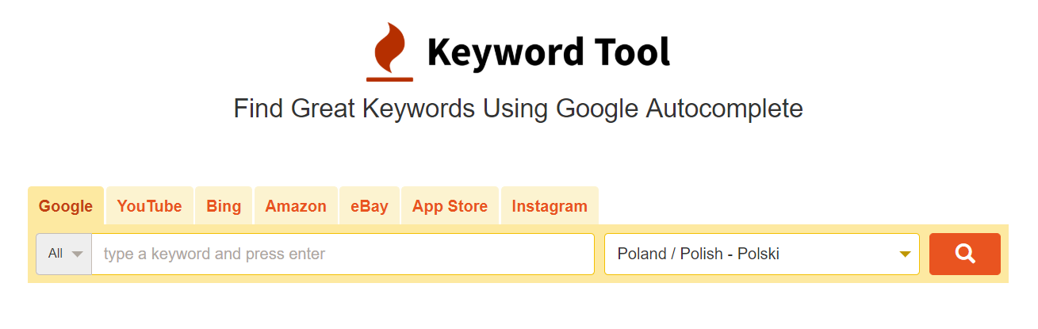Image resolution: width=1038 pixels, height=329 pixels.
Task: Click the golden arrow in the language box
Action: (x=905, y=254)
